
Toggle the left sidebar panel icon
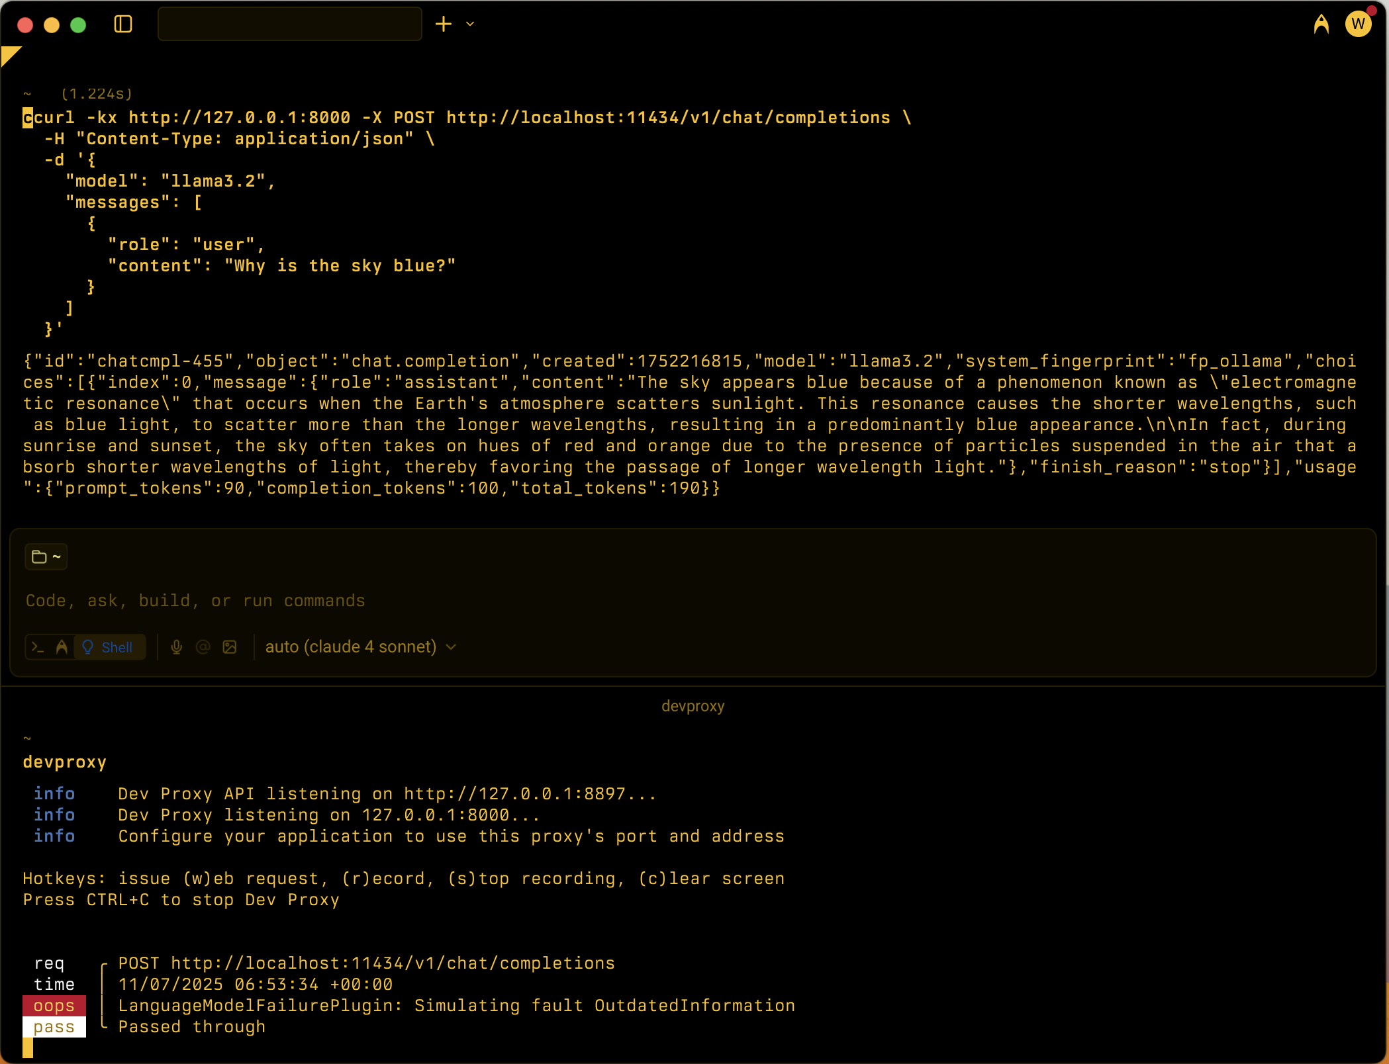point(123,24)
